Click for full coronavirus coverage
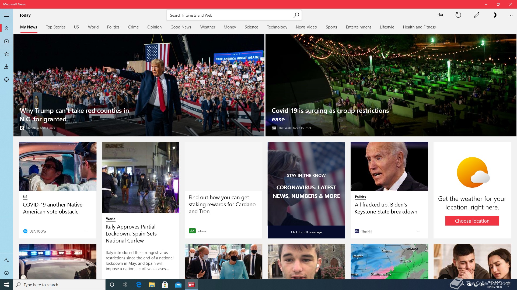The image size is (517, 290). (306, 232)
